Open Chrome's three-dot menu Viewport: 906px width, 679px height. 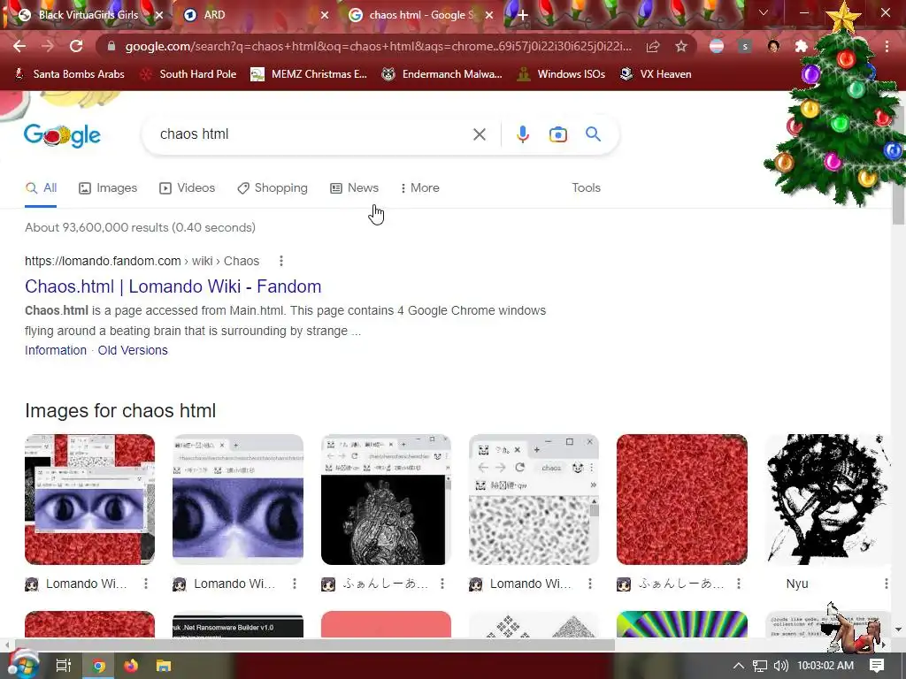[x=887, y=46]
